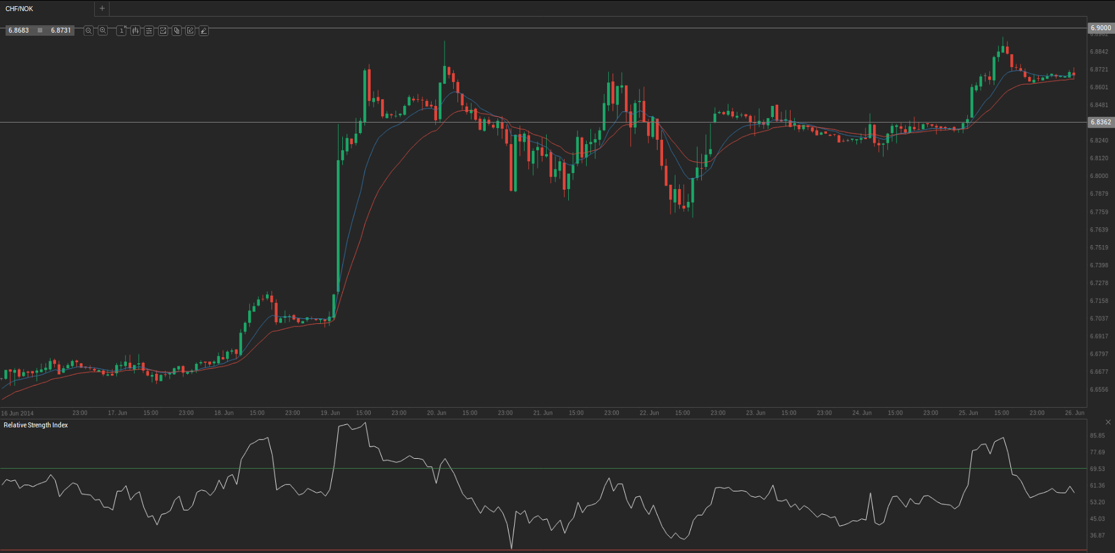Click the '22. Jun' time axis label
Screen dimensions: 1115x553
649,413
